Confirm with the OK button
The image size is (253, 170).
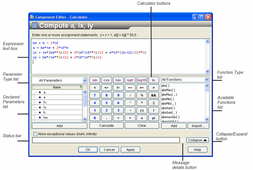tap(88, 150)
